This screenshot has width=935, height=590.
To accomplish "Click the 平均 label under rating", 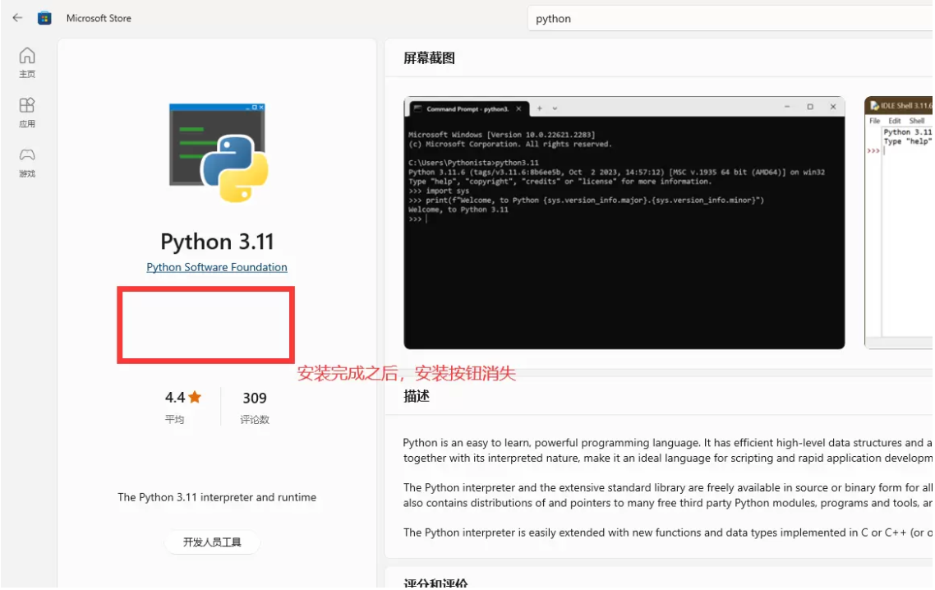I will pos(175,419).
